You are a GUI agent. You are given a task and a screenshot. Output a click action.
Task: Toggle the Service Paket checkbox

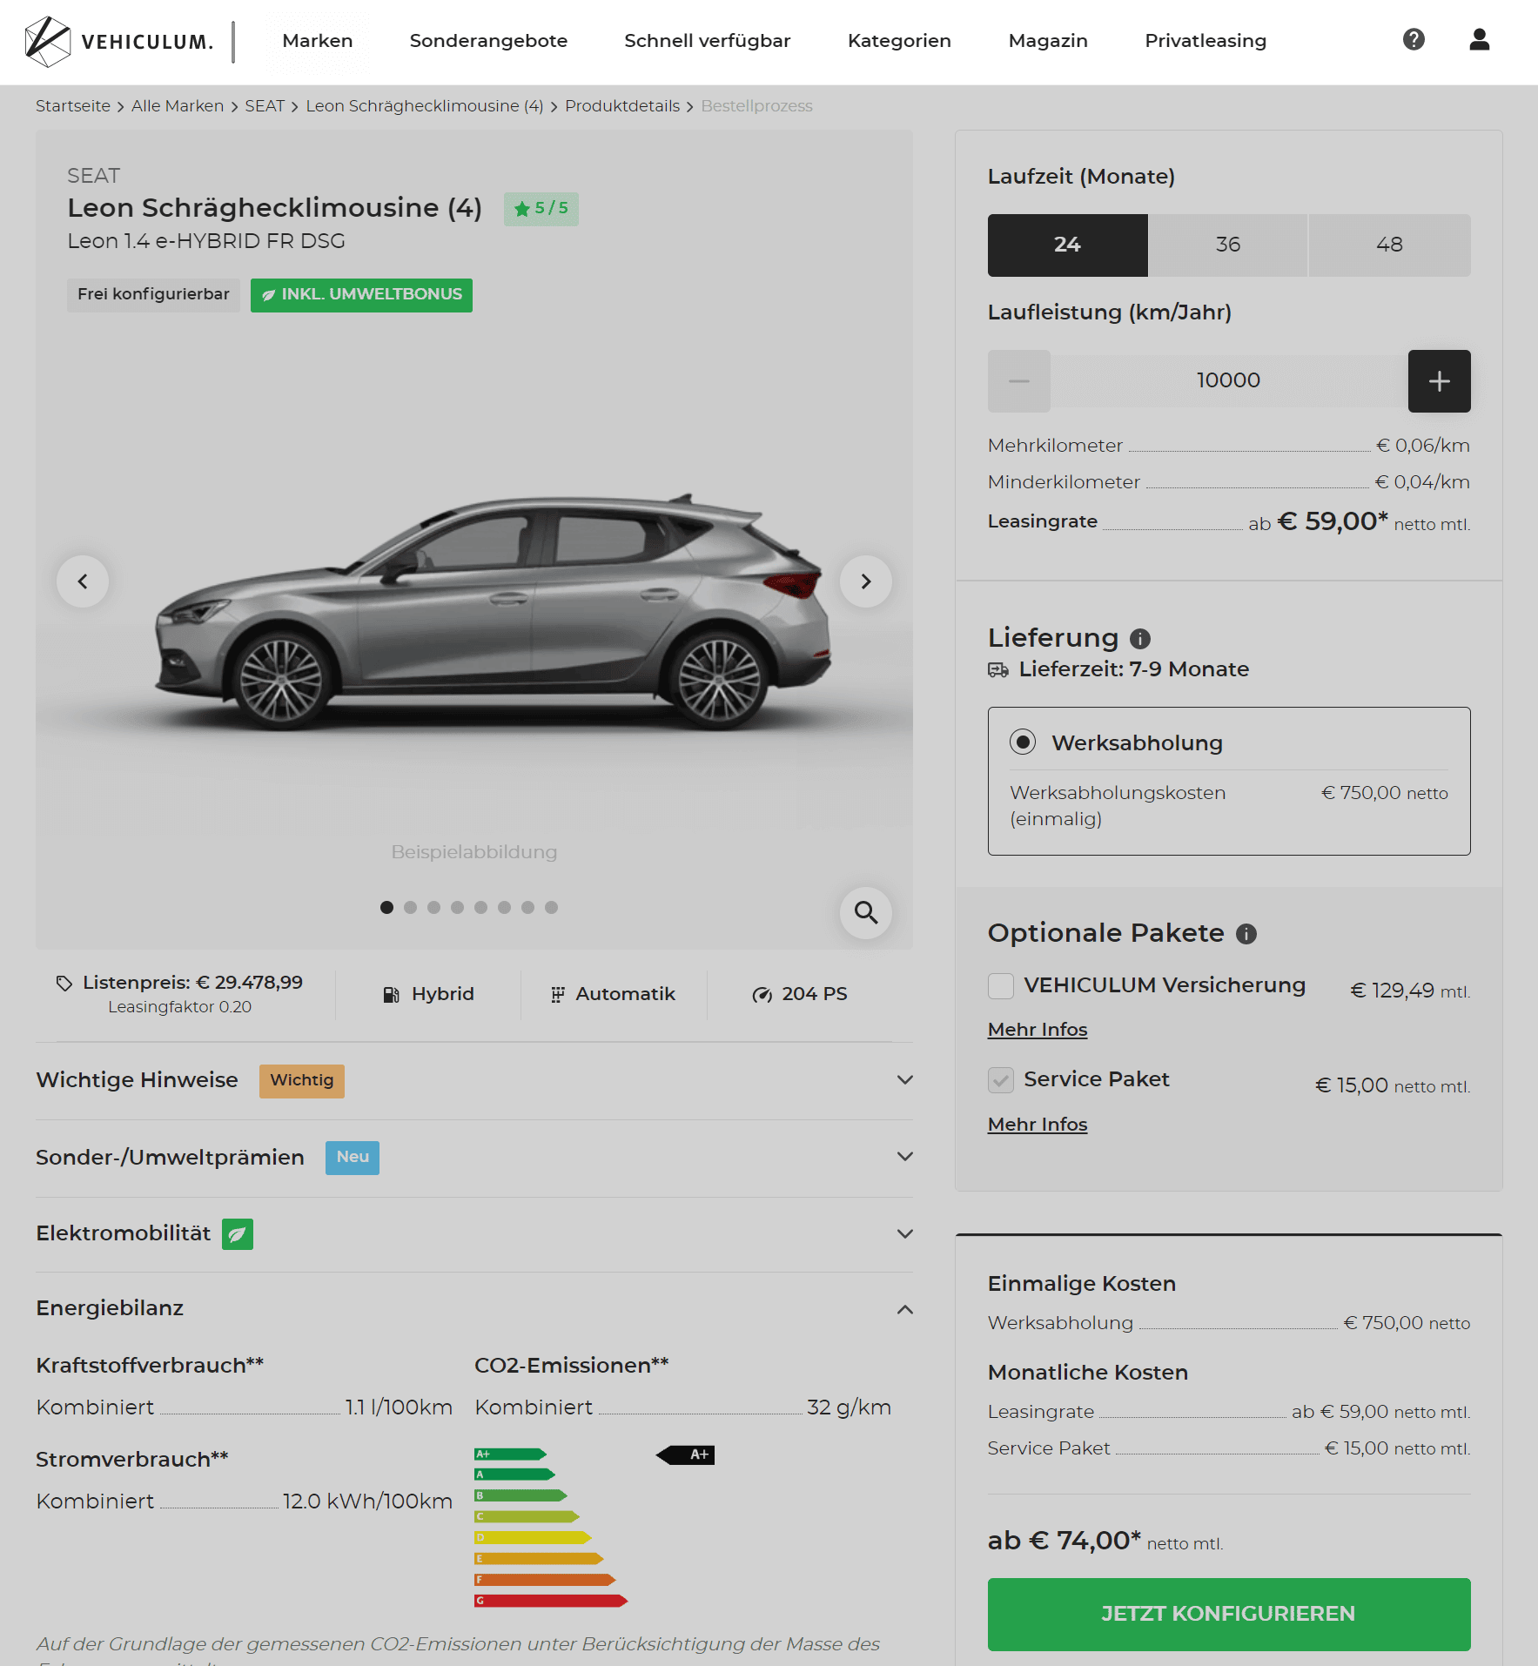1001,1080
